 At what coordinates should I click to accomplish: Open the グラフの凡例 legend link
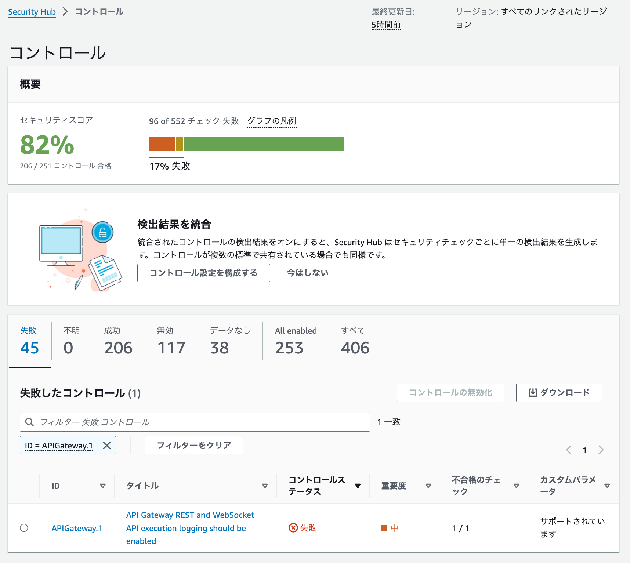click(x=272, y=121)
